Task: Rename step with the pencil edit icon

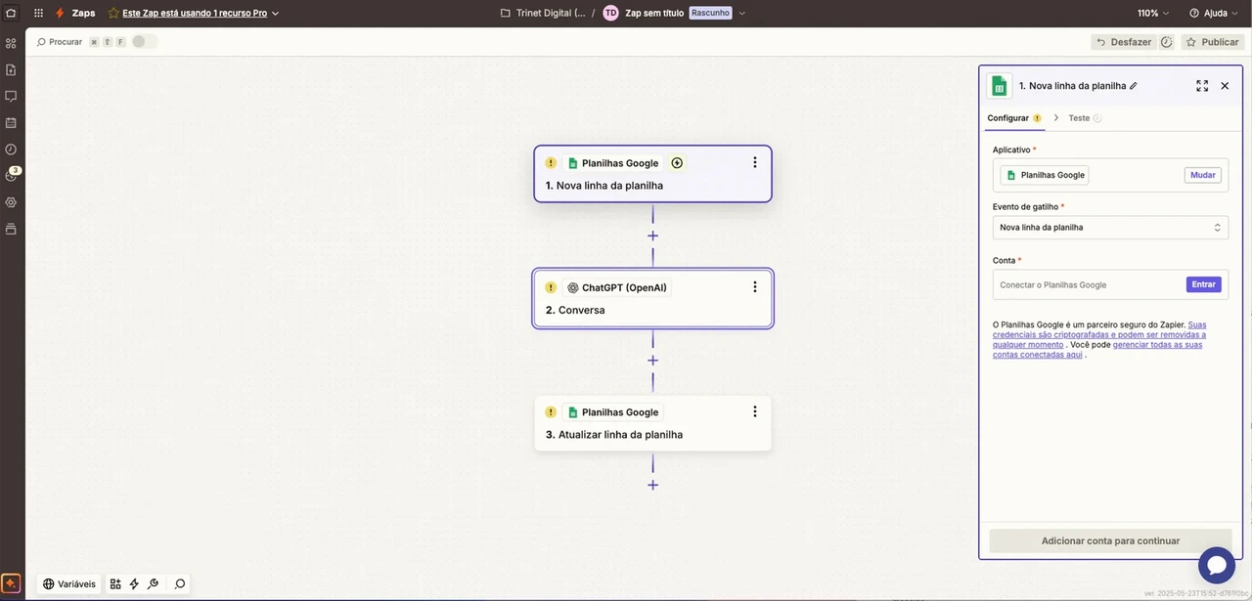Action: point(1134,86)
